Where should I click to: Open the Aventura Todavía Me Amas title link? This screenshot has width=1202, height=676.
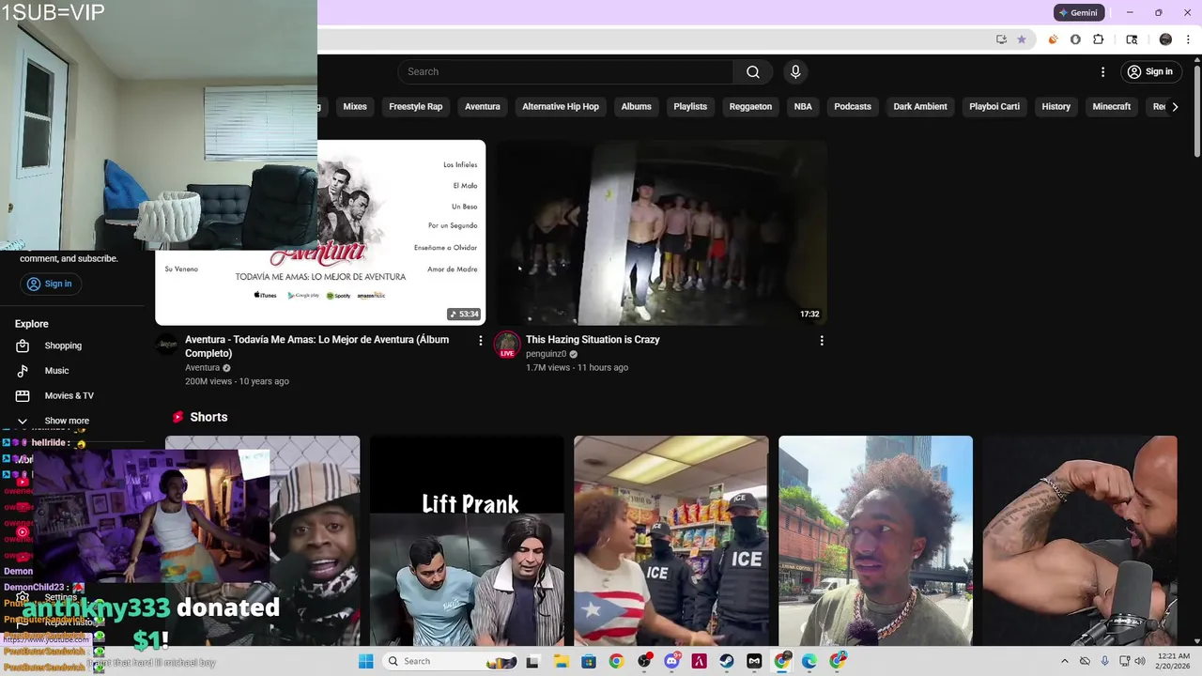click(x=316, y=346)
